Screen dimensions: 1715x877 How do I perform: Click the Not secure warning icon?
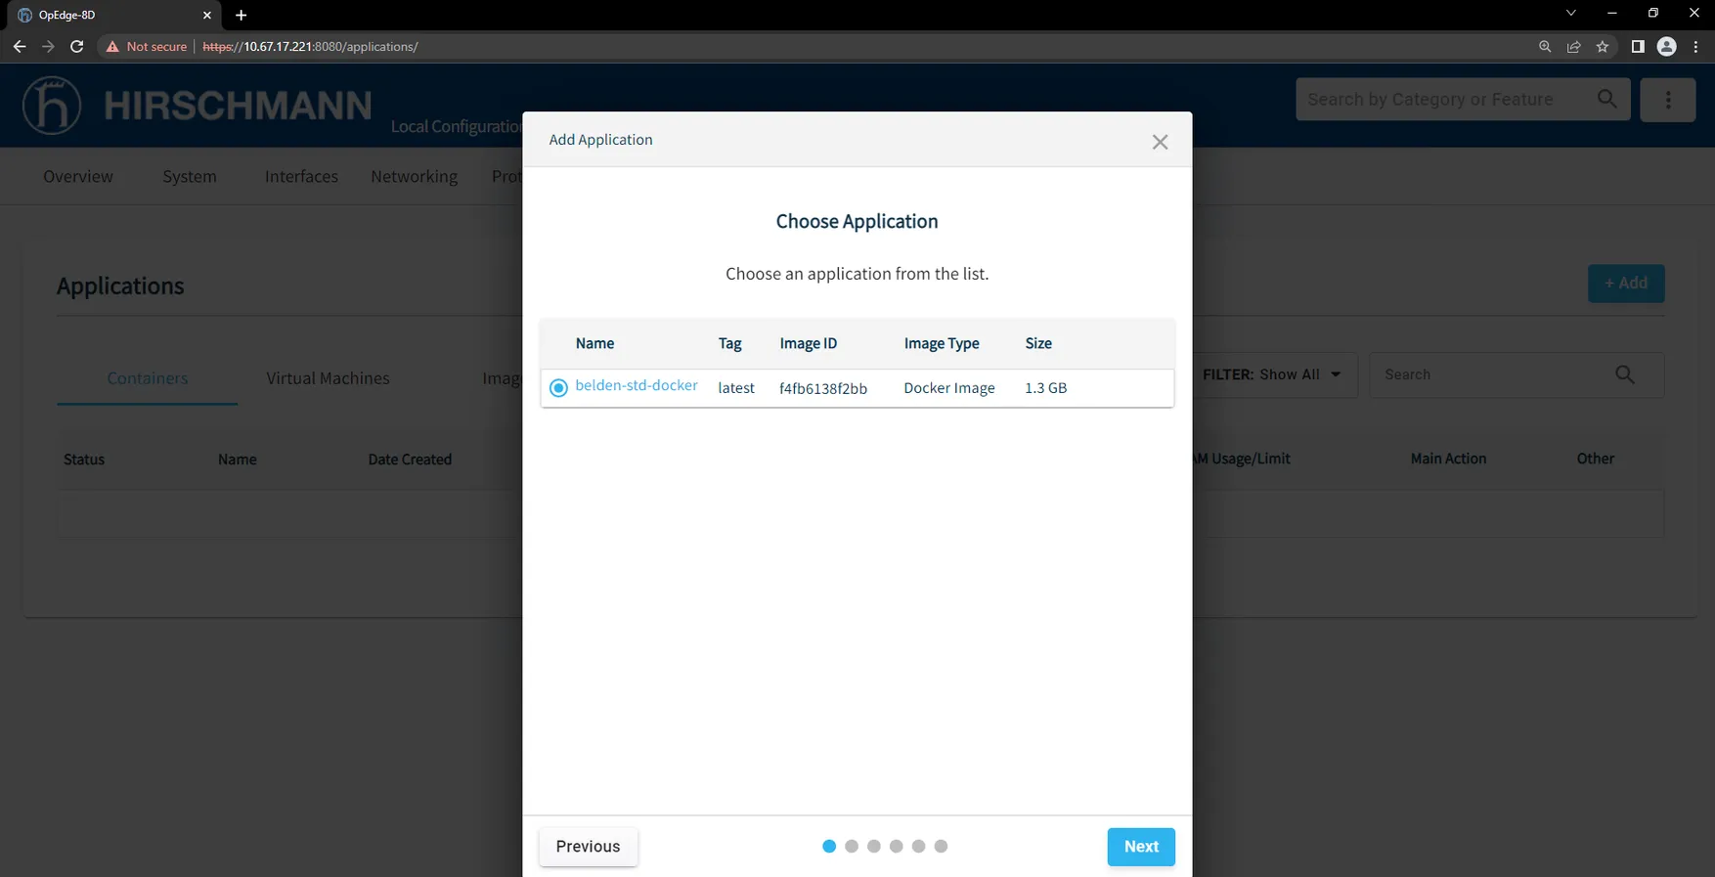pyautogui.click(x=112, y=47)
